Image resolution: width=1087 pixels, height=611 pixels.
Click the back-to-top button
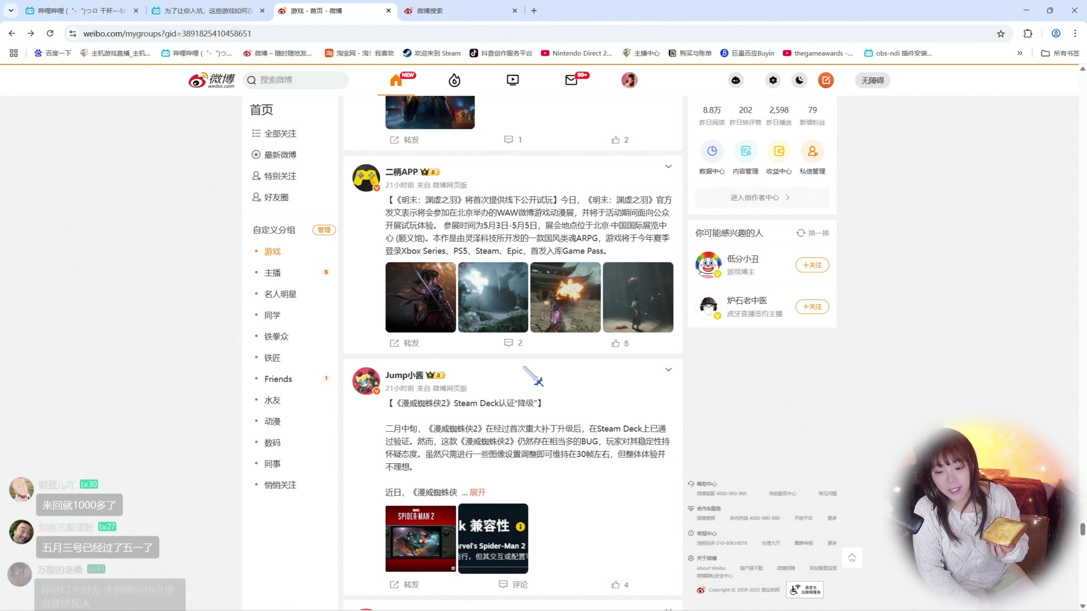coord(851,558)
